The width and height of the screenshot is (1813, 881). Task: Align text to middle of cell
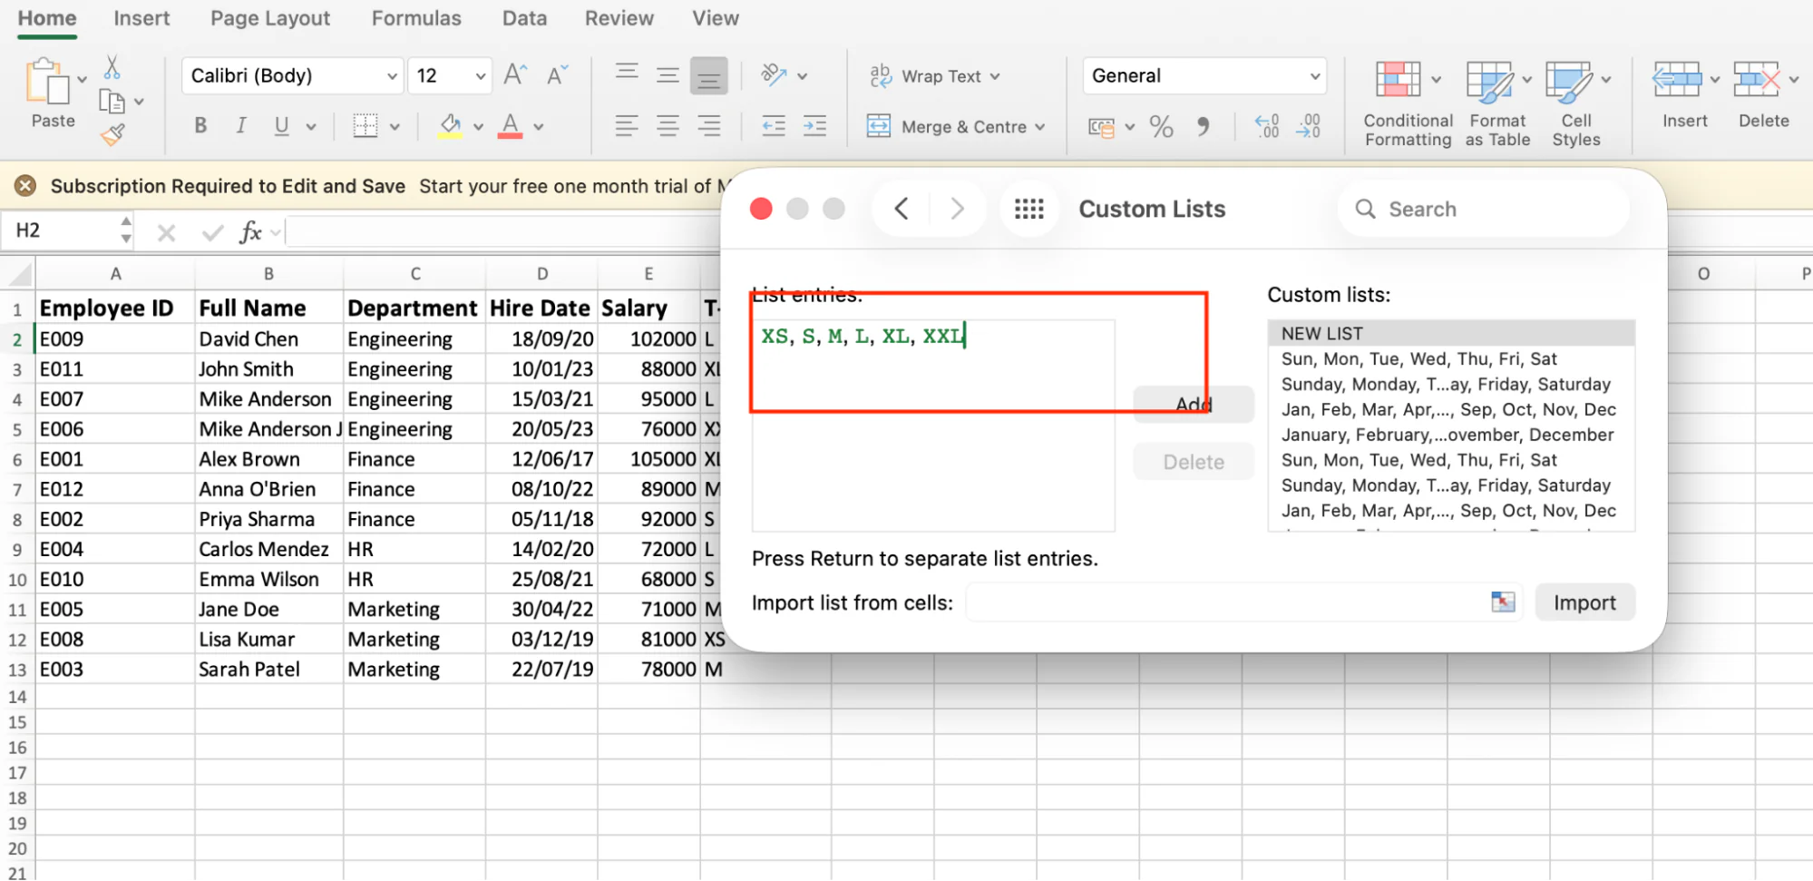(668, 74)
